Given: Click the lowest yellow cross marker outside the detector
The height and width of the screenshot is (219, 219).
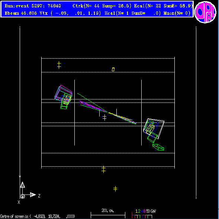Looking at the screenshot, I should [115, 189].
